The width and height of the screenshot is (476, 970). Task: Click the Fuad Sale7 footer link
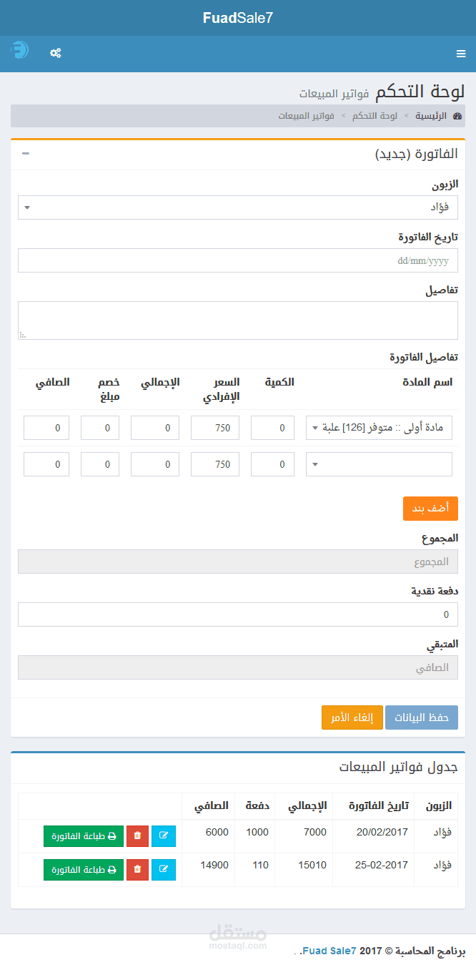[329, 951]
